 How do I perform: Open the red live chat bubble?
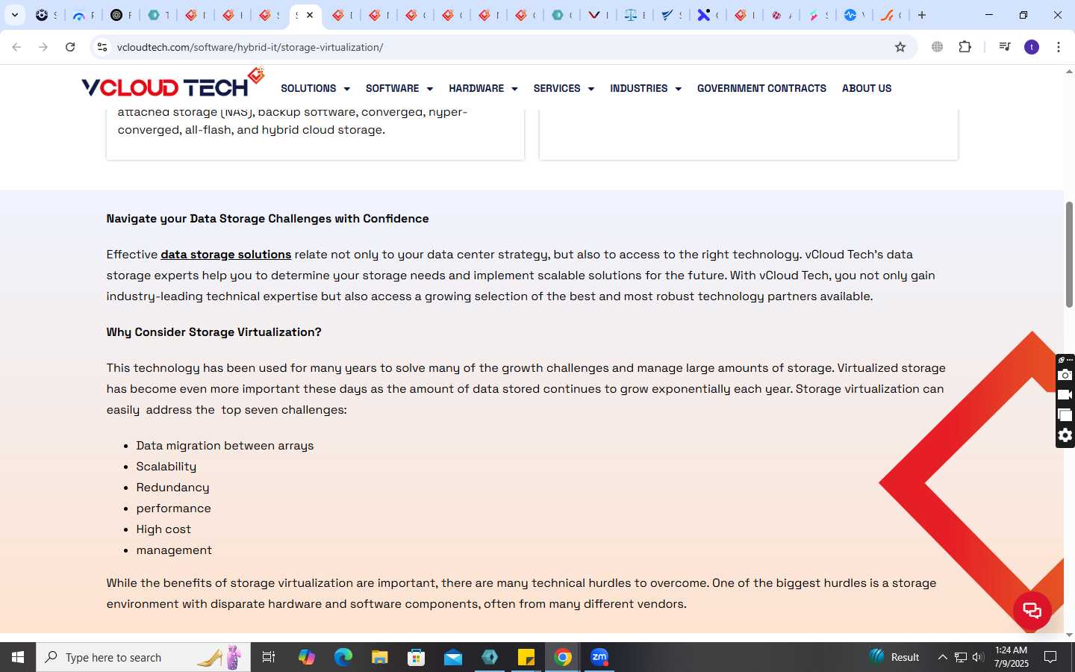point(1032,611)
